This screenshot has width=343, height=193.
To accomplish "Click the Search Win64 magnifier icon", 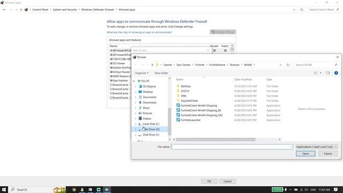I will (336, 65).
